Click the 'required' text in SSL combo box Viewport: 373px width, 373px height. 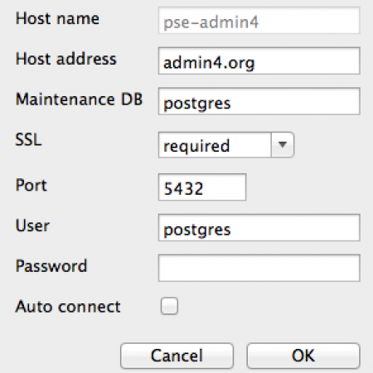tap(196, 146)
